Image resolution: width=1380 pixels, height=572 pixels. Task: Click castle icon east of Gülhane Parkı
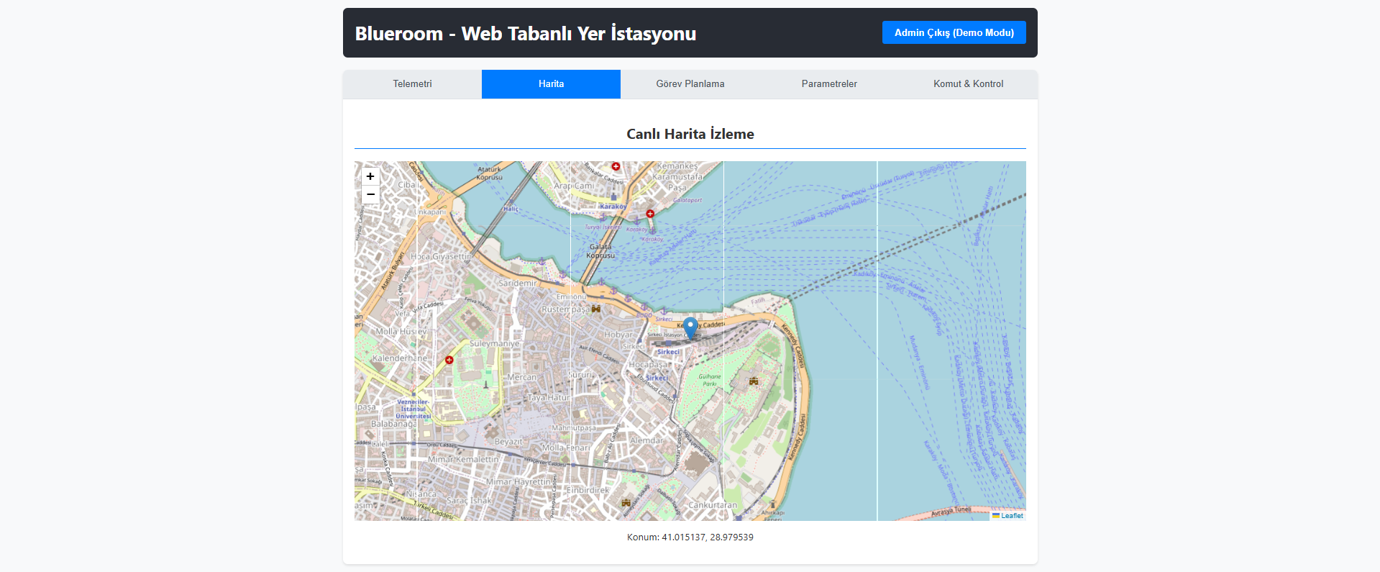(754, 381)
